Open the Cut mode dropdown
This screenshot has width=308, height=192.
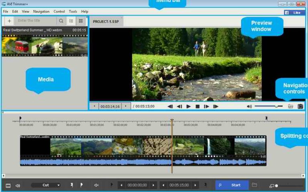tap(46, 185)
